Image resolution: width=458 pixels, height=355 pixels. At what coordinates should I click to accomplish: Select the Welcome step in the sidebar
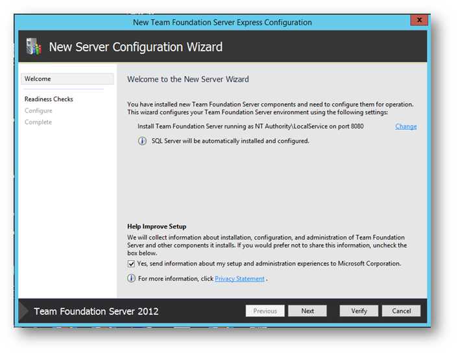[67, 79]
